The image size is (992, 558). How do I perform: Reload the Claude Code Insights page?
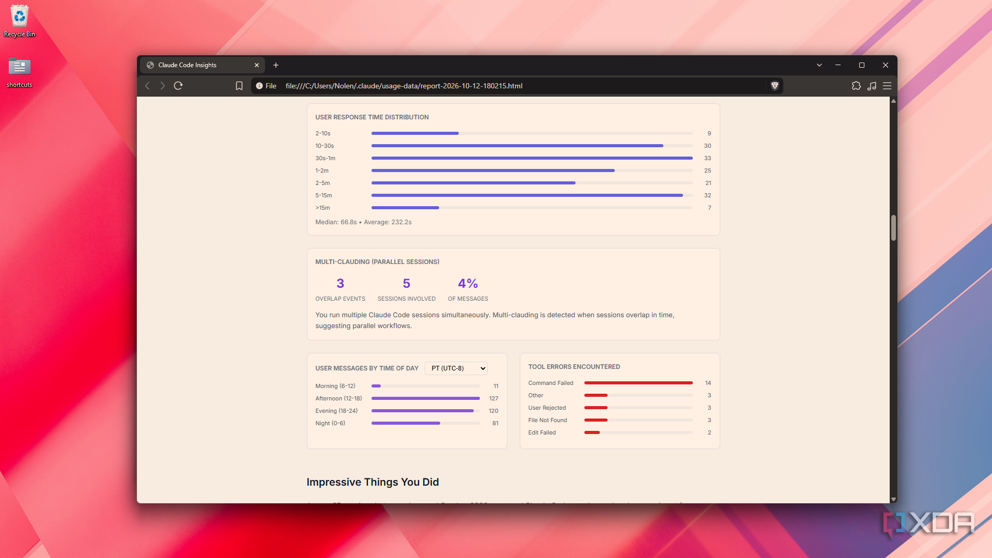[178, 86]
